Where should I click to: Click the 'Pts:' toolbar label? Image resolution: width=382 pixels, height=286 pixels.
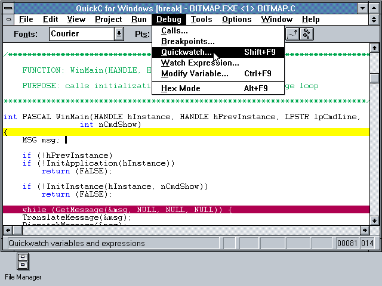click(x=142, y=34)
